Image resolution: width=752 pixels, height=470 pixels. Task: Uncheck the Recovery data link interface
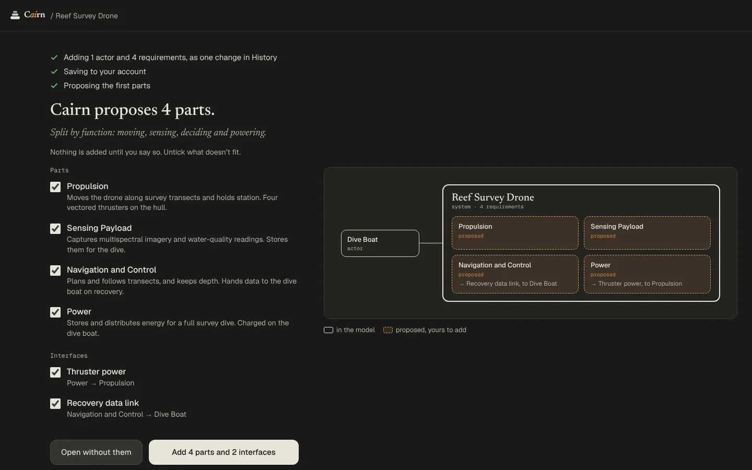point(55,404)
